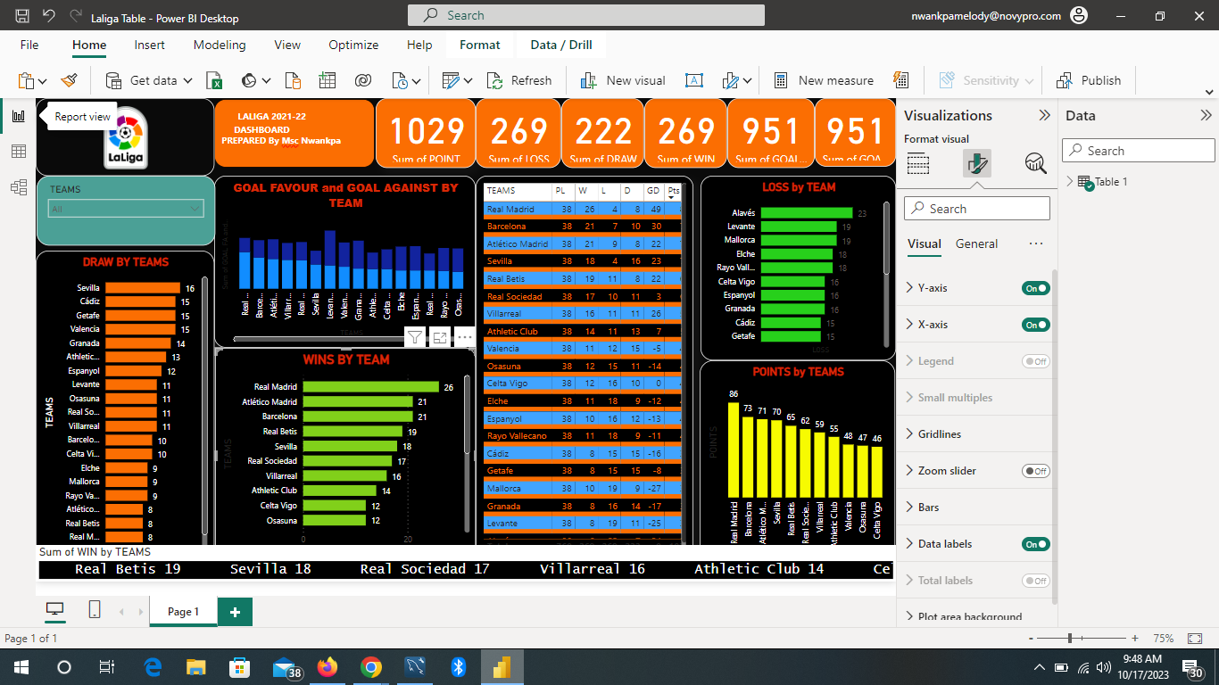Toggle the Y-axis switch off
The width and height of the screenshot is (1219, 685).
[x=1035, y=288]
